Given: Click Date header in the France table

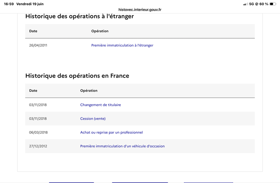Looking at the screenshot, I should coord(33,91).
